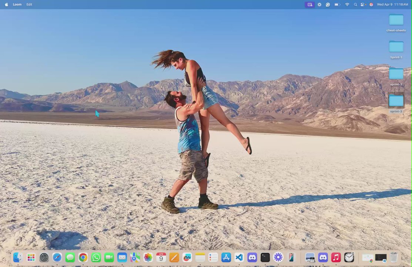Open the Edit menu

tap(29, 4)
